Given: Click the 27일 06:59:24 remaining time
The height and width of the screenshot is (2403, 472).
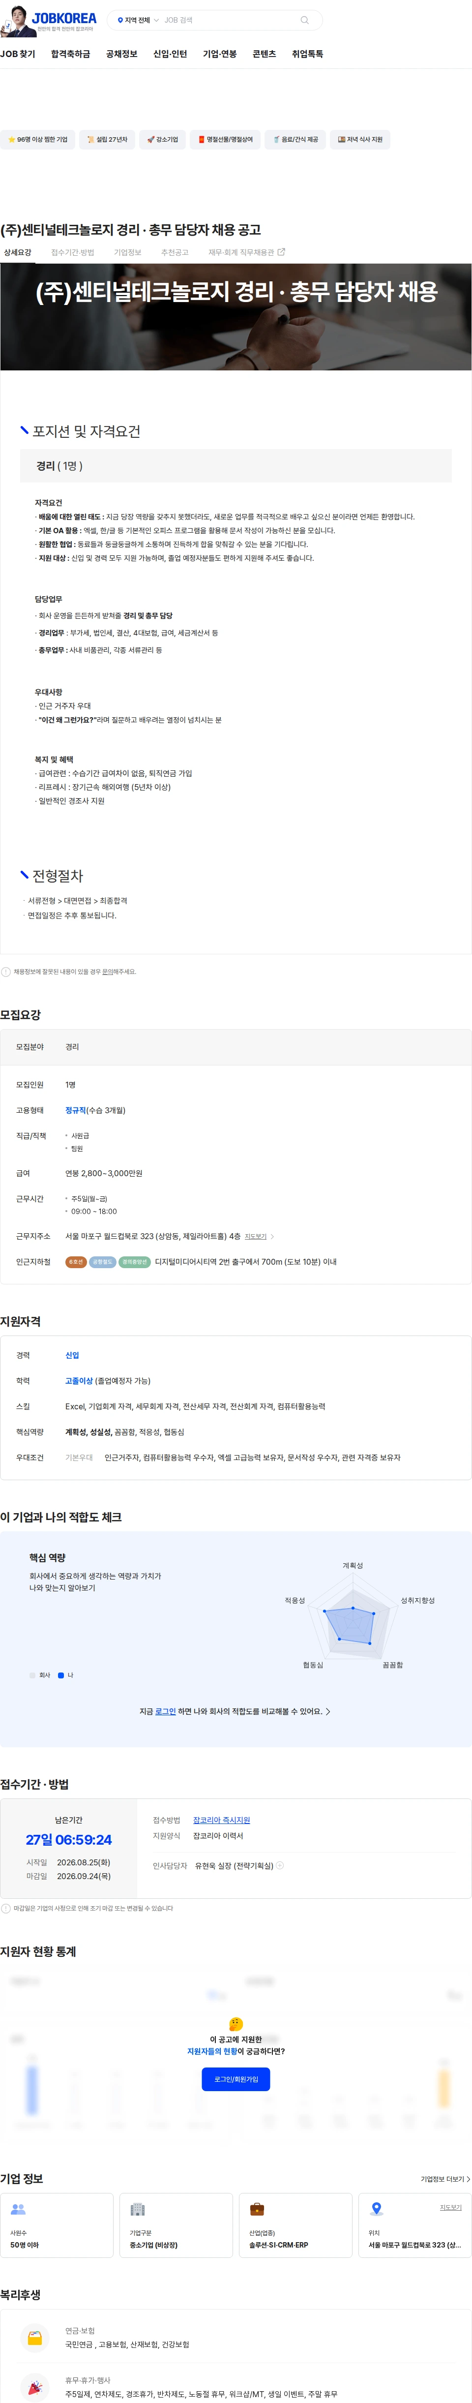Looking at the screenshot, I should (x=68, y=1840).
